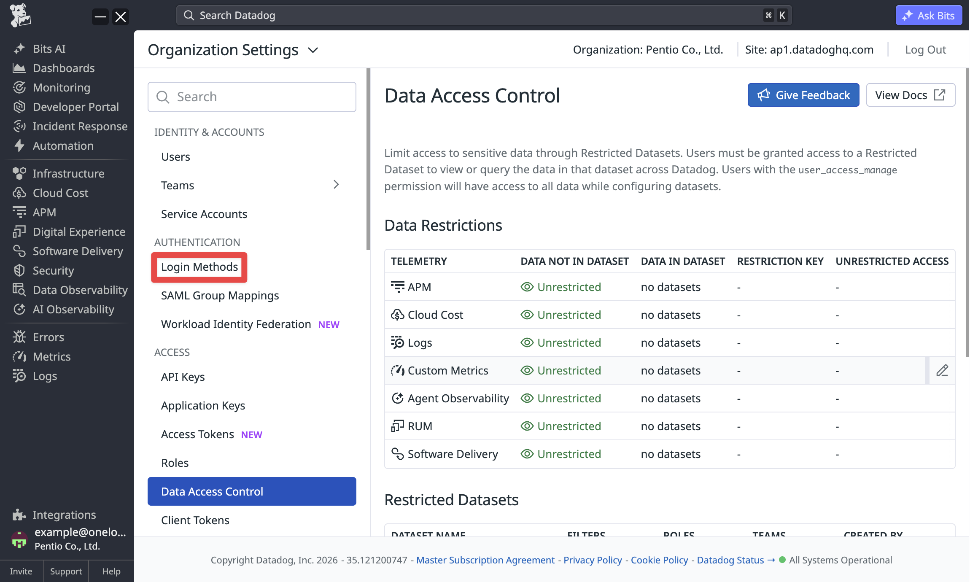Click the settings menu vertical scrollbar
The image size is (970, 582).
click(368, 159)
